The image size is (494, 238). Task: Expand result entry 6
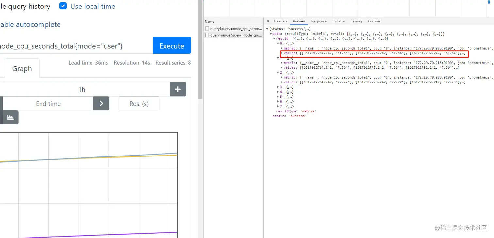(278, 101)
